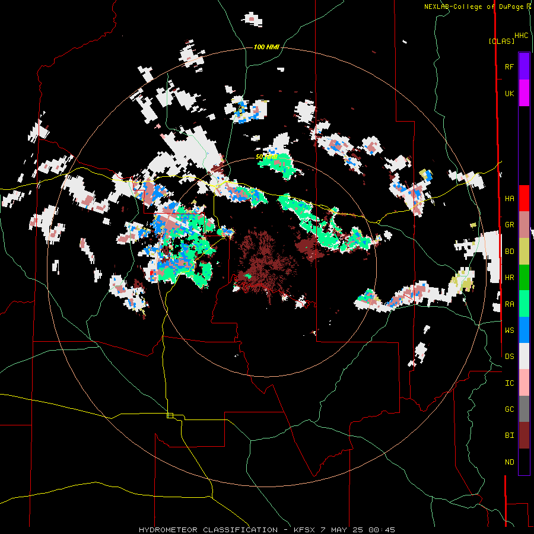
Task: Click the RF legend label text
Action: click(x=509, y=67)
